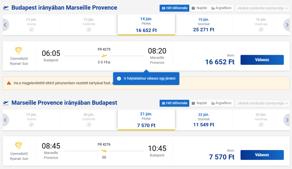
Task: Select Hét idővonala for the return flight
Action: (x=175, y=103)
